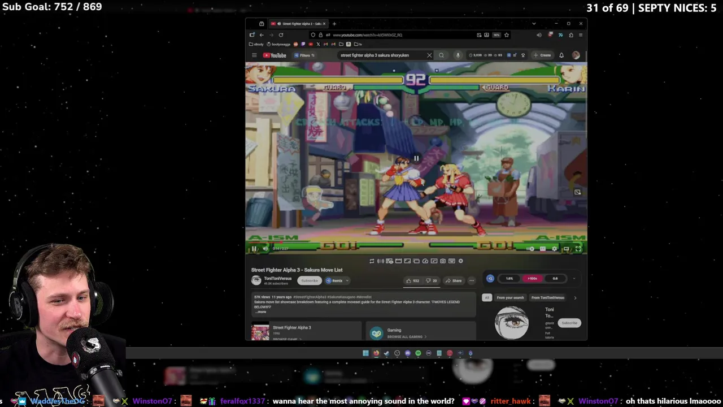Screen dimensions: 723x407
Task: Select the All filter chip
Action: point(487,297)
